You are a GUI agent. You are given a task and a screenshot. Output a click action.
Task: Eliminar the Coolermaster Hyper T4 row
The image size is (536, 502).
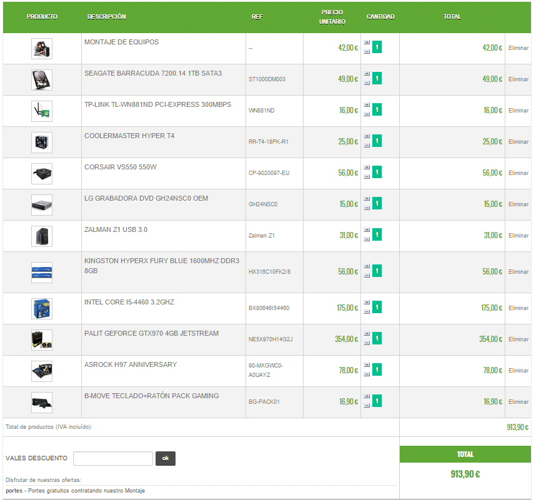[x=519, y=142]
